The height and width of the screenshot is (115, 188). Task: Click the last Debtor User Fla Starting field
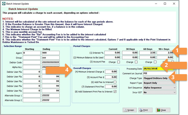coord(32,91)
